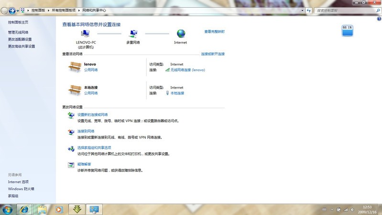This screenshot has width=382, height=215.
Task: Open the 本地连接 connection link
Action: (x=177, y=93)
